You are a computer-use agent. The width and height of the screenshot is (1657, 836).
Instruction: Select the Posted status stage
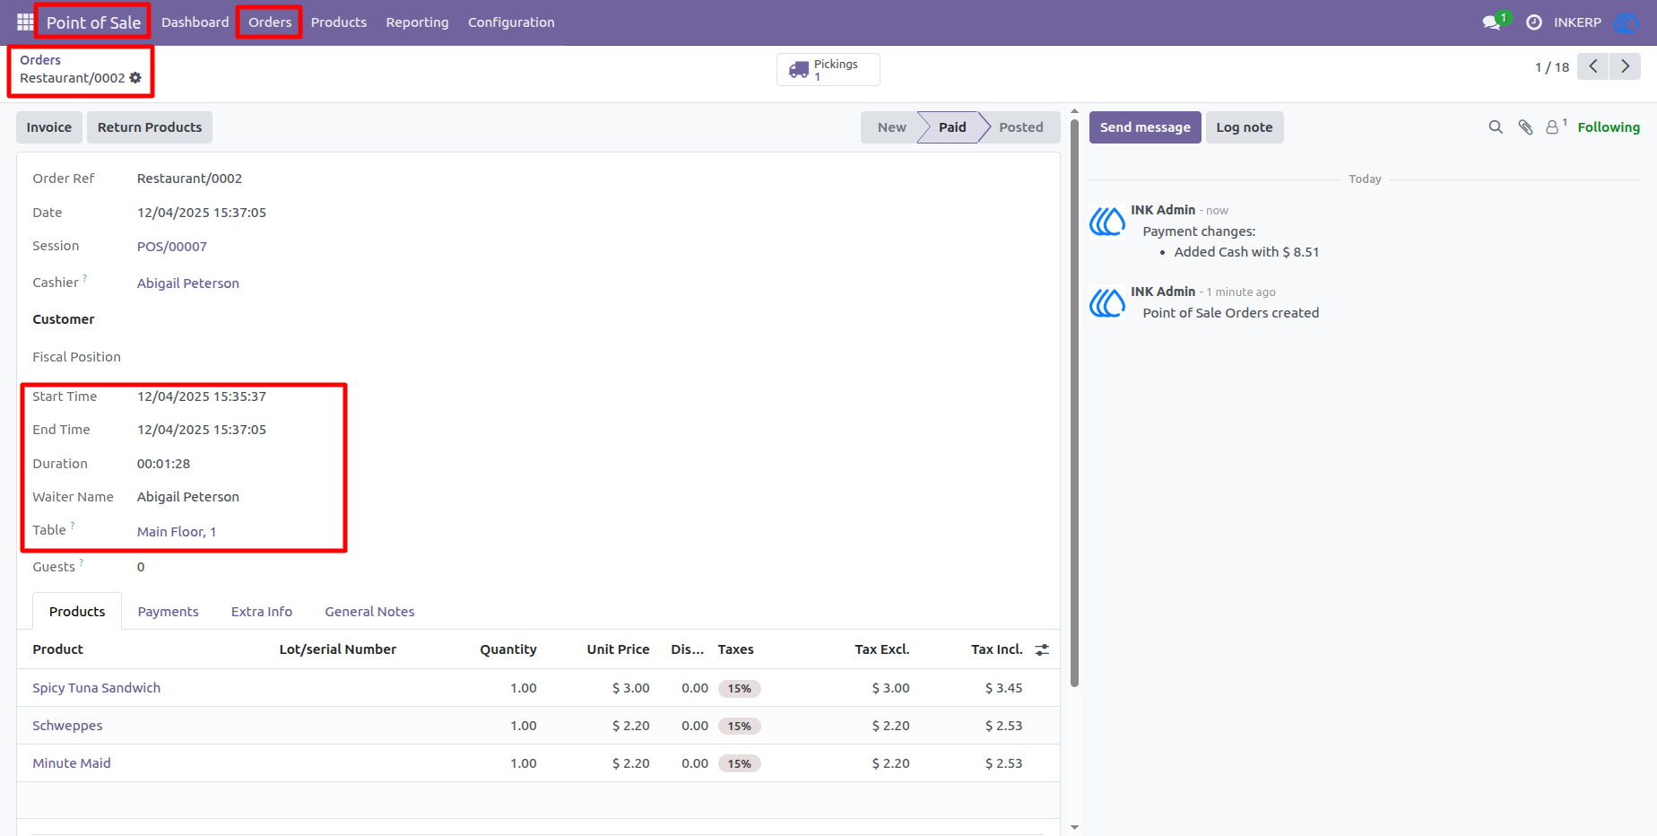click(x=1021, y=127)
